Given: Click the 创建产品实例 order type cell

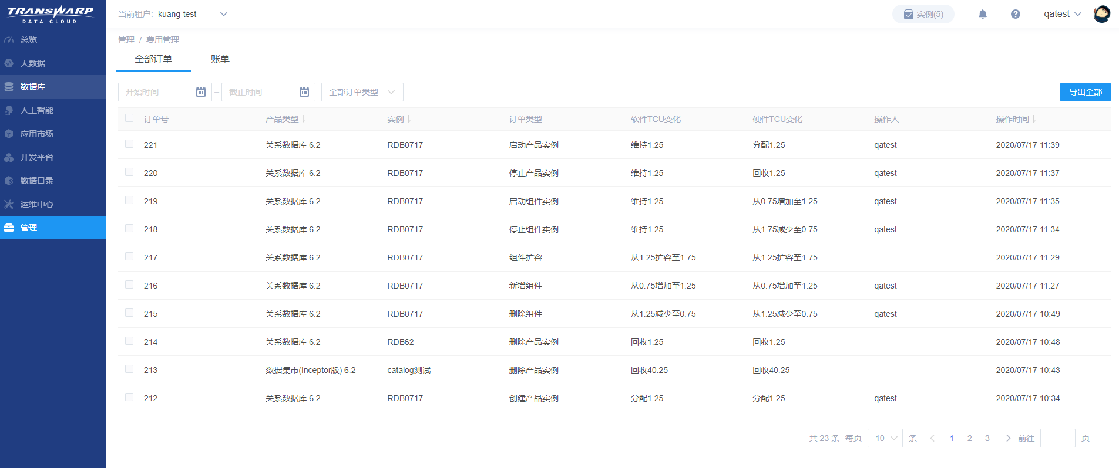Looking at the screenshot, I should pos(534,398).
